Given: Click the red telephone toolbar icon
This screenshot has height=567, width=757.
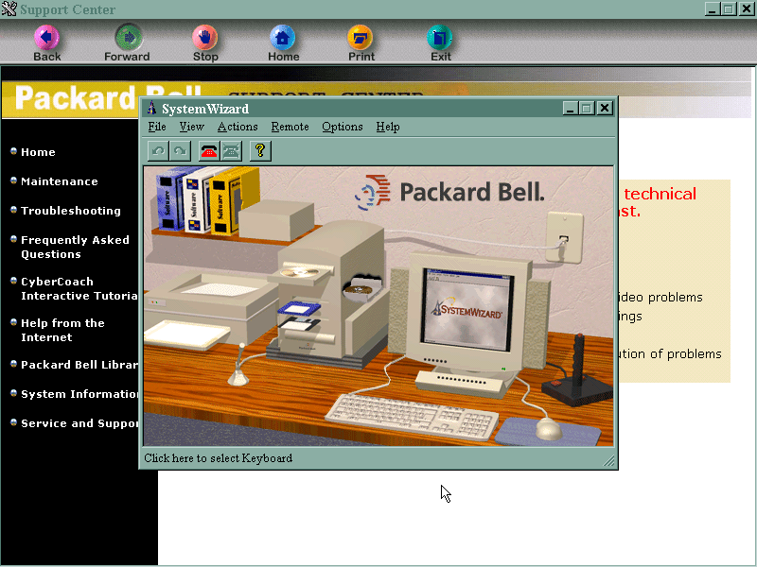Looking at the screenshot, I should pyautogui.click(x=209, y=150).
